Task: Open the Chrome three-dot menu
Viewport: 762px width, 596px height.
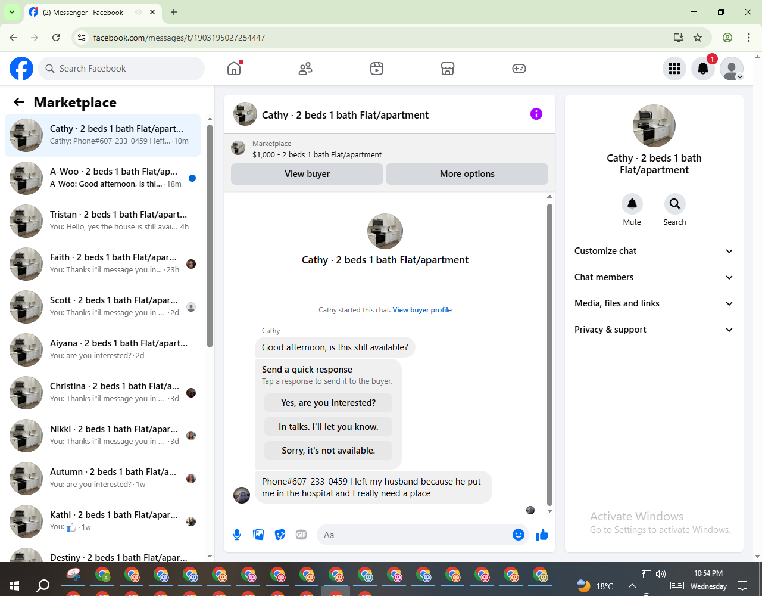Action: pos(749,38)
